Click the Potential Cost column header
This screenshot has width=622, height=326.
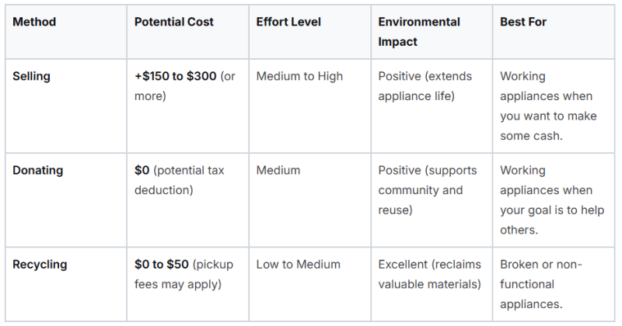tap(173, 22)
